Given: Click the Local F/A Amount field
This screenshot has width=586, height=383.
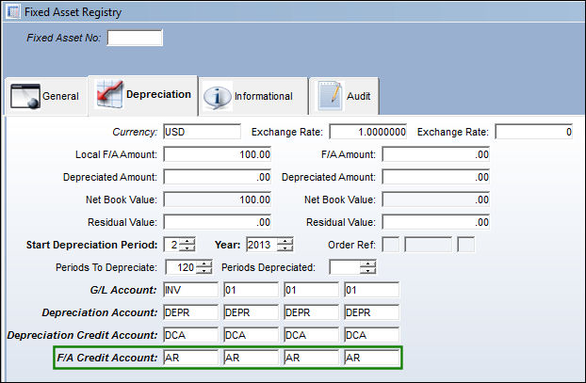Looking at the screenshot, I should pos(217,154).
